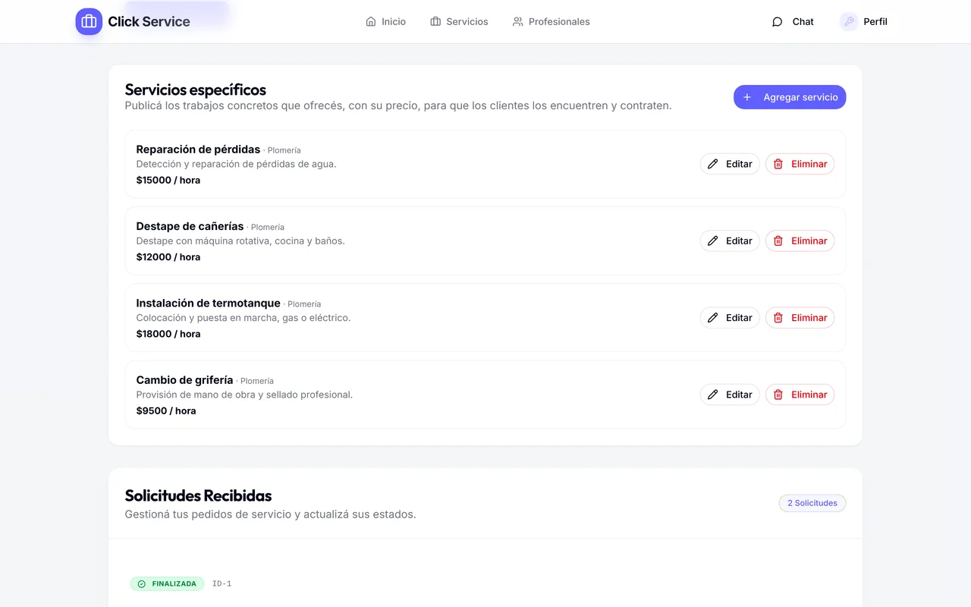The width and height of the screenshot is (971, 607).
Task: Click pencil icon for Cambio de grifería
Action: point(713,395)
